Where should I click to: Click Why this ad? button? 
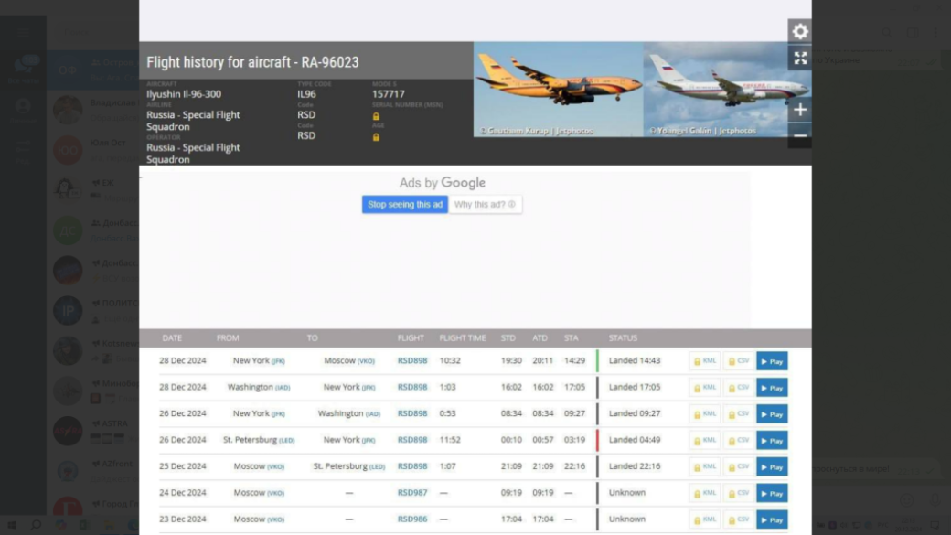coord(486,205)
